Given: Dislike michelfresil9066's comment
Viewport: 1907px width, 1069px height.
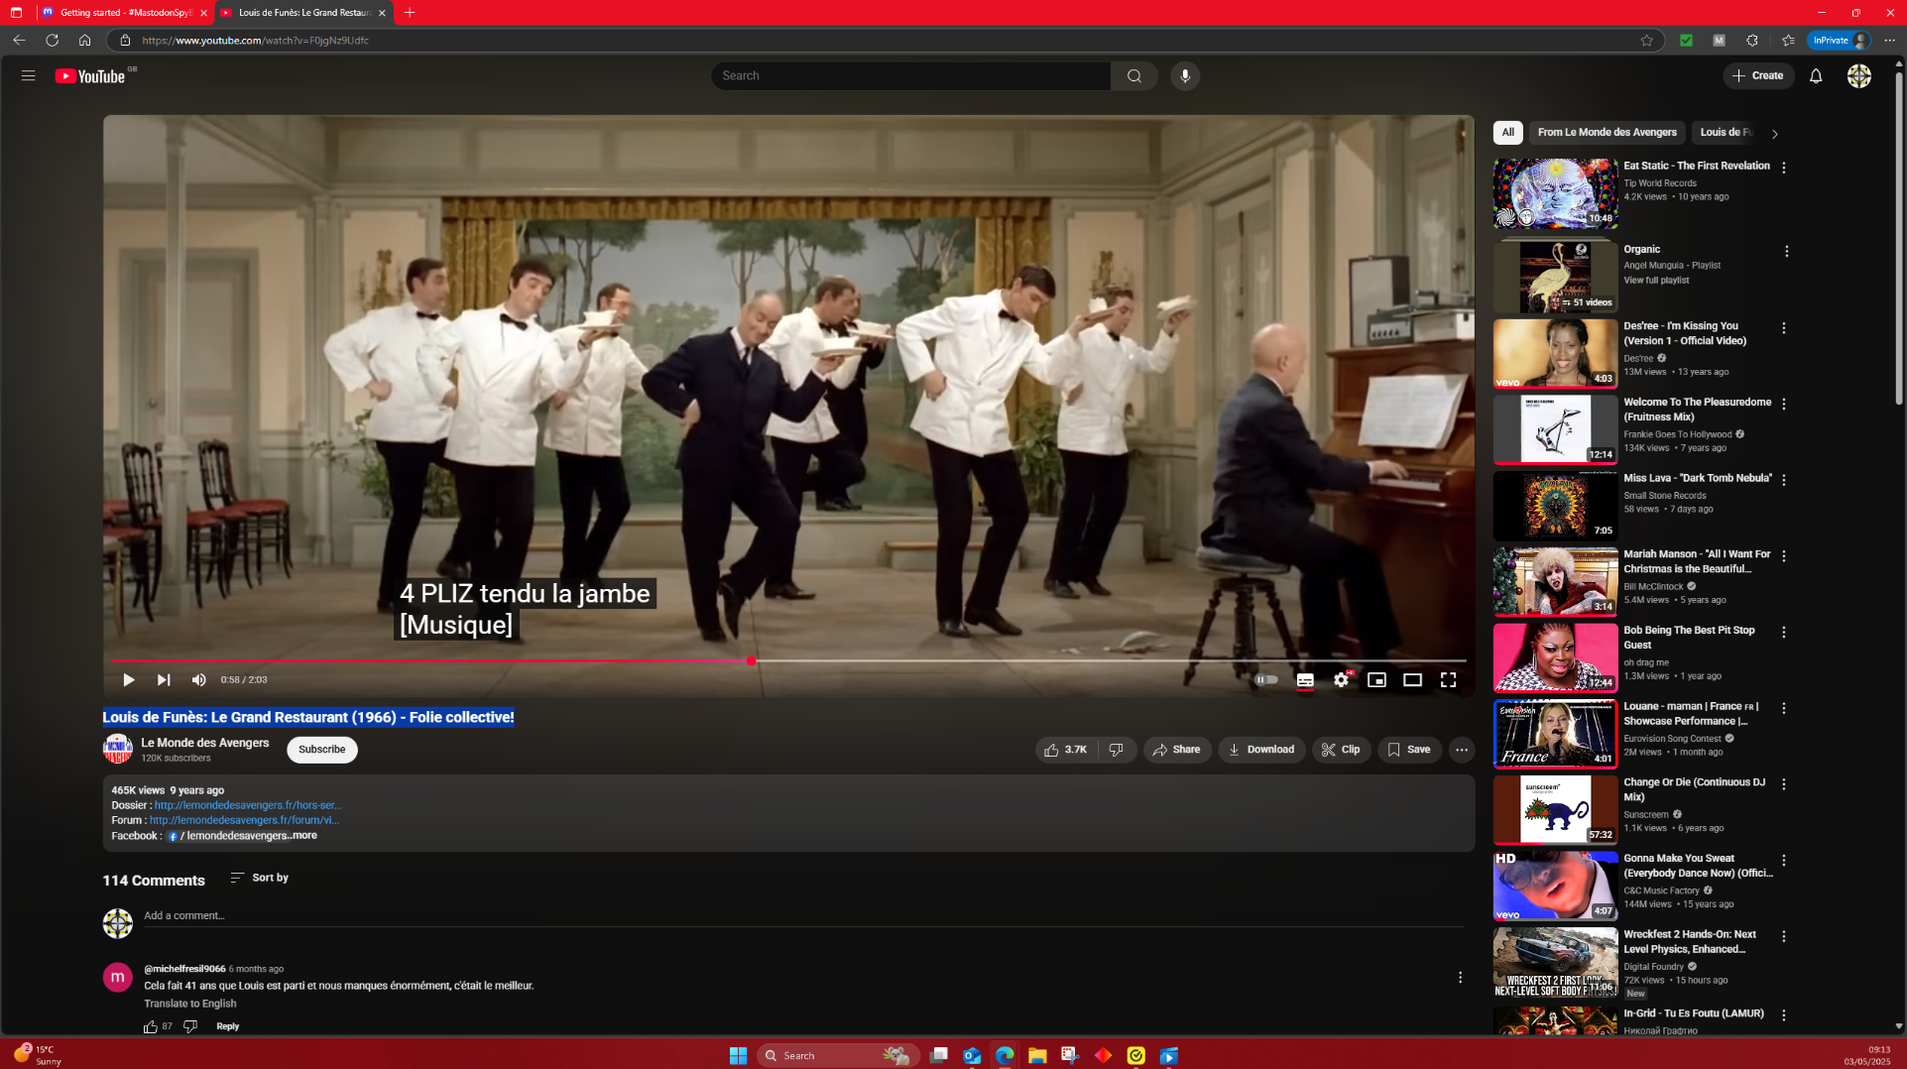Looking at the screenshot, I should point(190,1026).
